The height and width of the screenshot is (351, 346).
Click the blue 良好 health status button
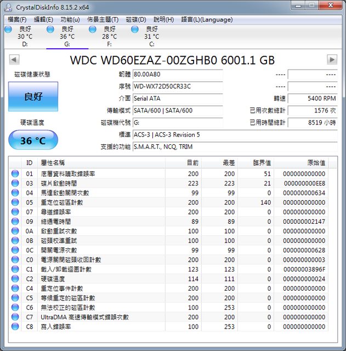tap(33, 97)
